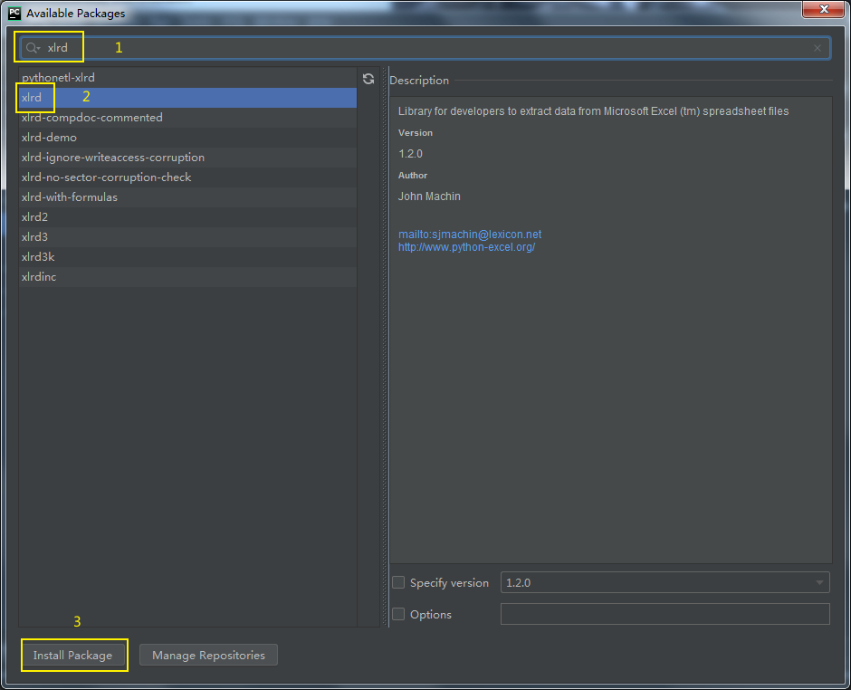Click the Options input field

click(x=665, y=614)
